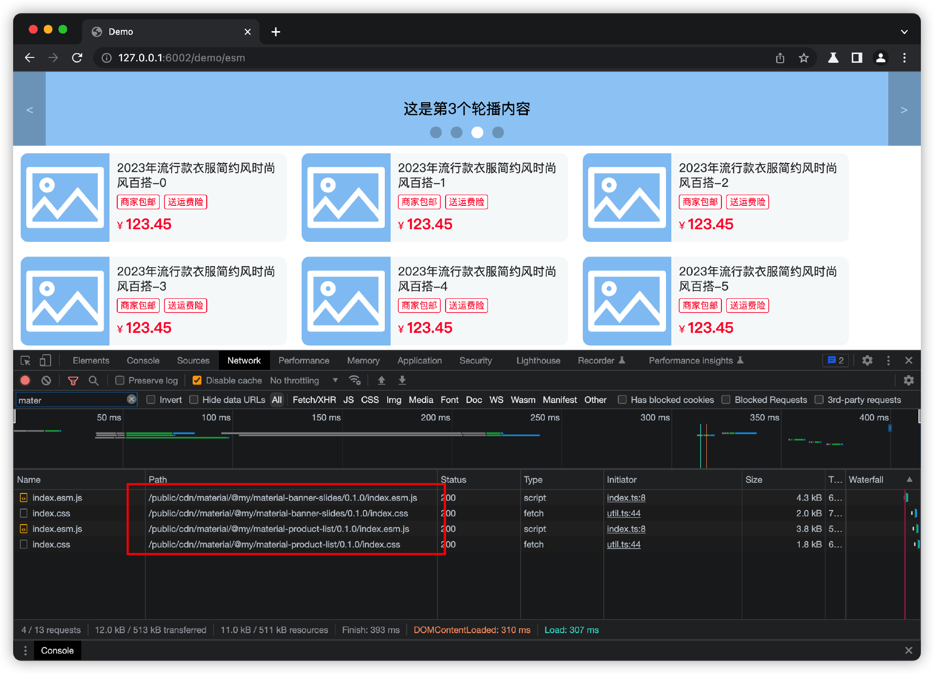Screen dimensions: 934x674
Task: Toggle the device toolbar icon
Action: pos(45,361)
